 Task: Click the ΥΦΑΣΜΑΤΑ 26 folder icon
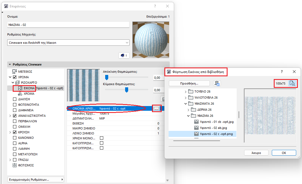click(x=191, y=104)
